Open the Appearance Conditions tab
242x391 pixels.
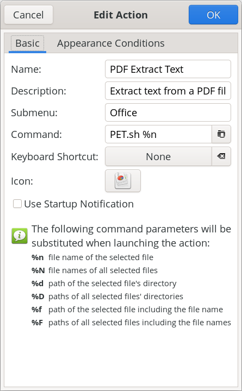110,43
